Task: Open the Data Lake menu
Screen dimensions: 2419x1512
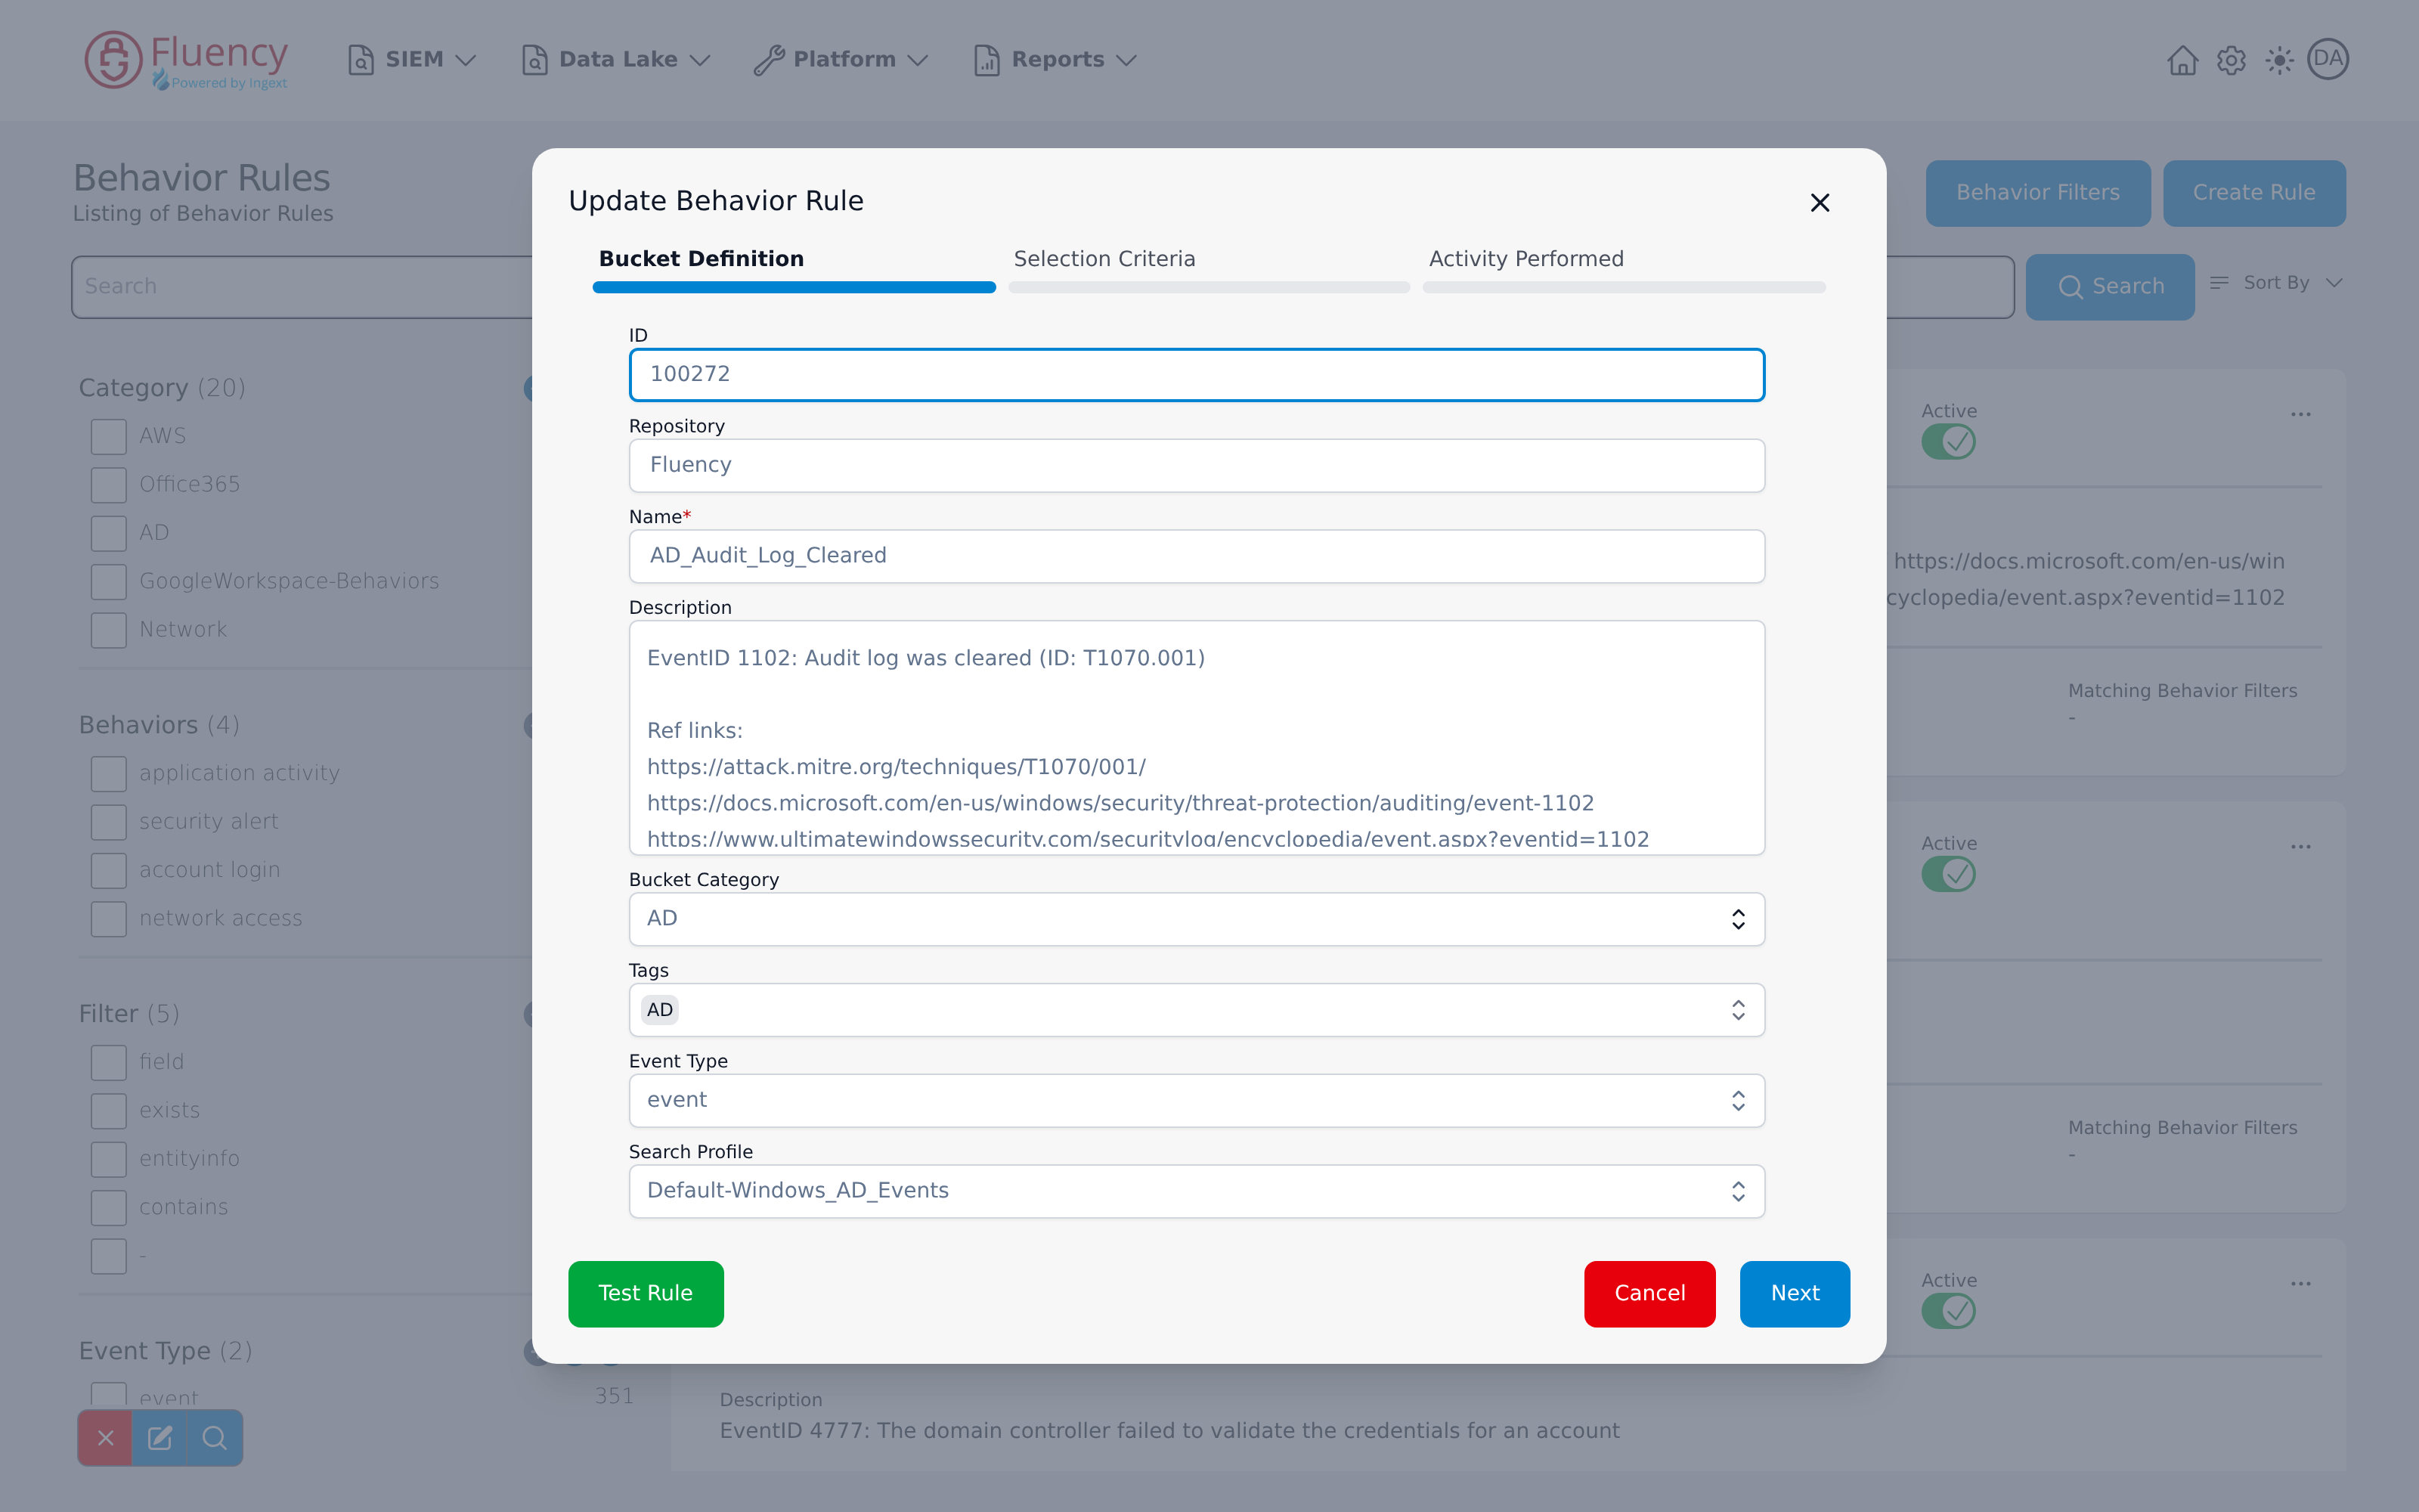Action: 616,60
